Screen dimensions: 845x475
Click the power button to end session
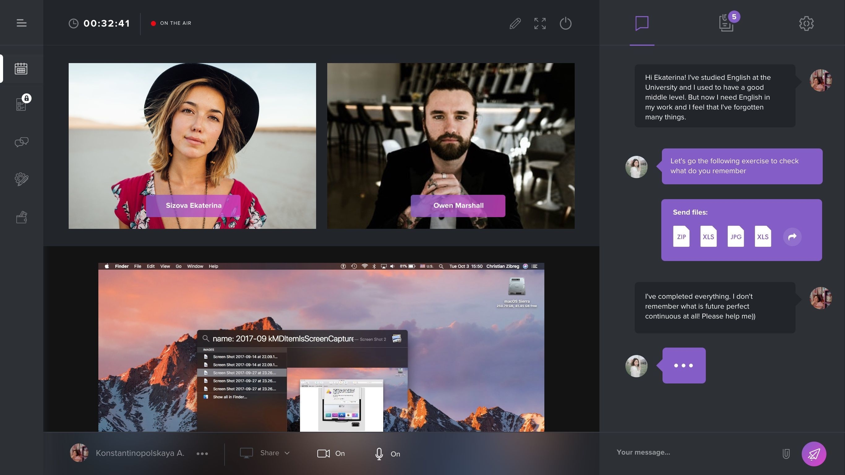[x=565, y=23]
